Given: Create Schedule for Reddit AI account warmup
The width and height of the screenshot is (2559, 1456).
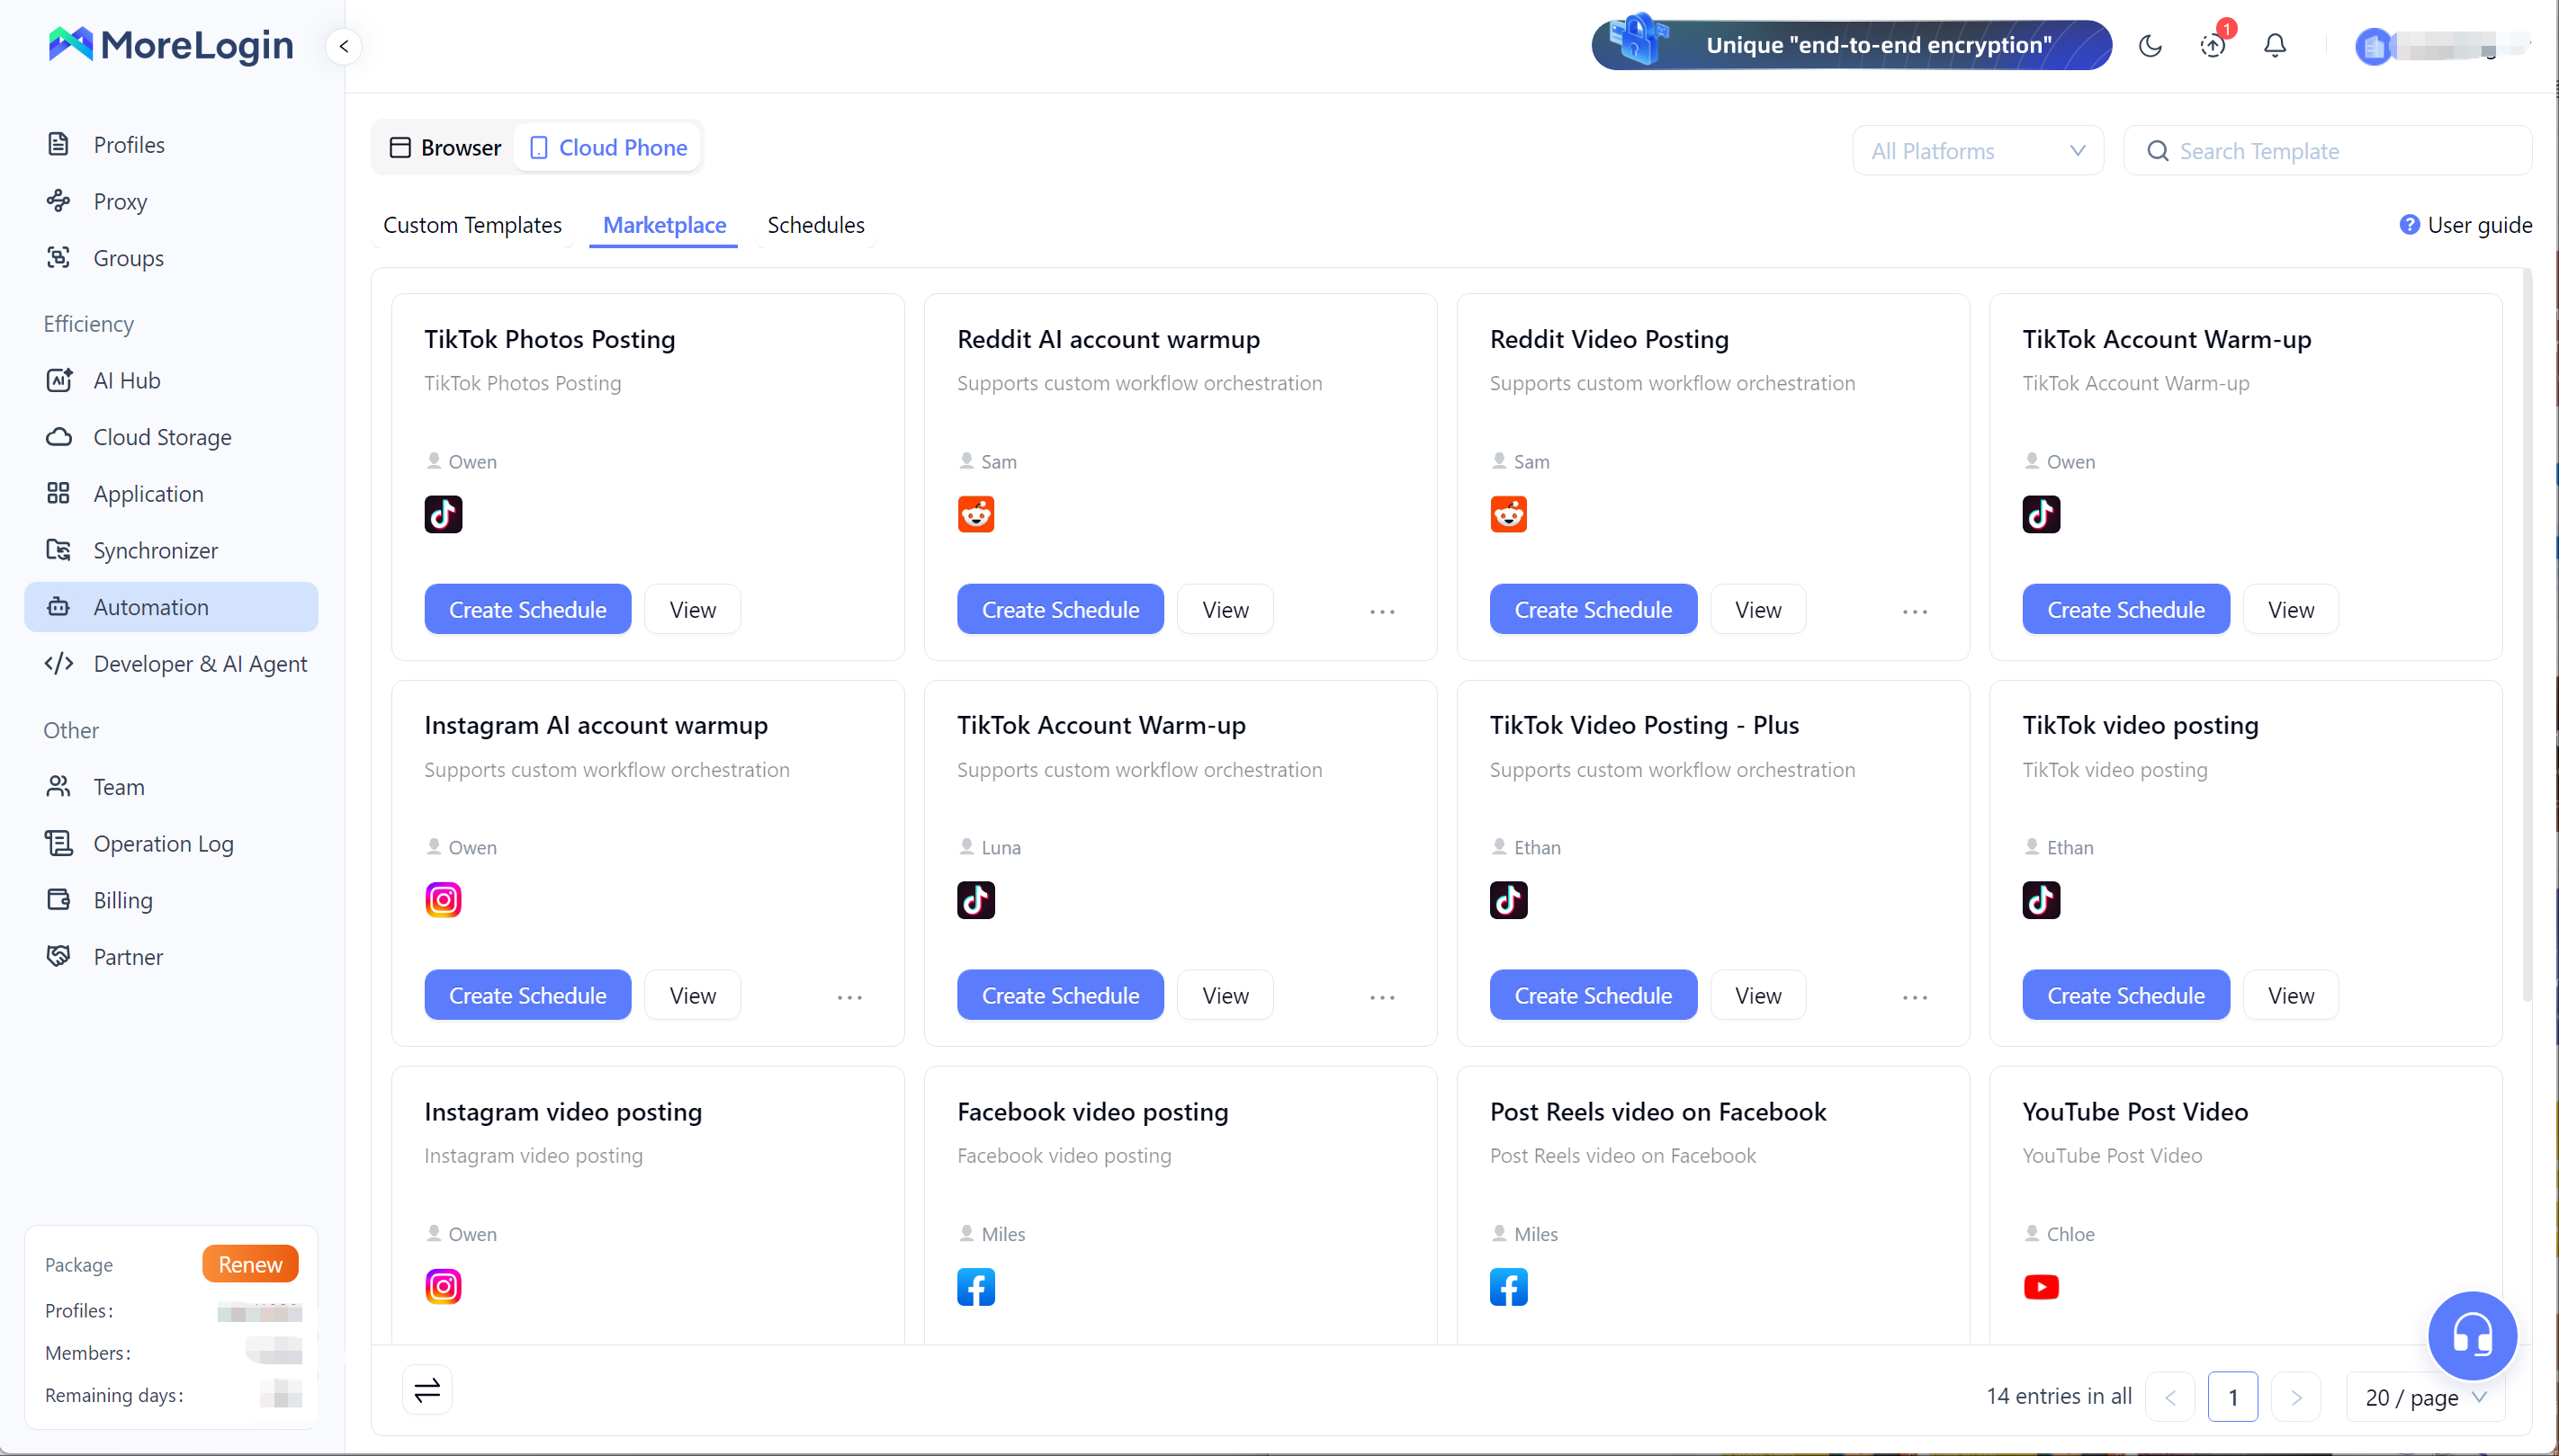Looking at the screenshot, I should coord(1061,609).
